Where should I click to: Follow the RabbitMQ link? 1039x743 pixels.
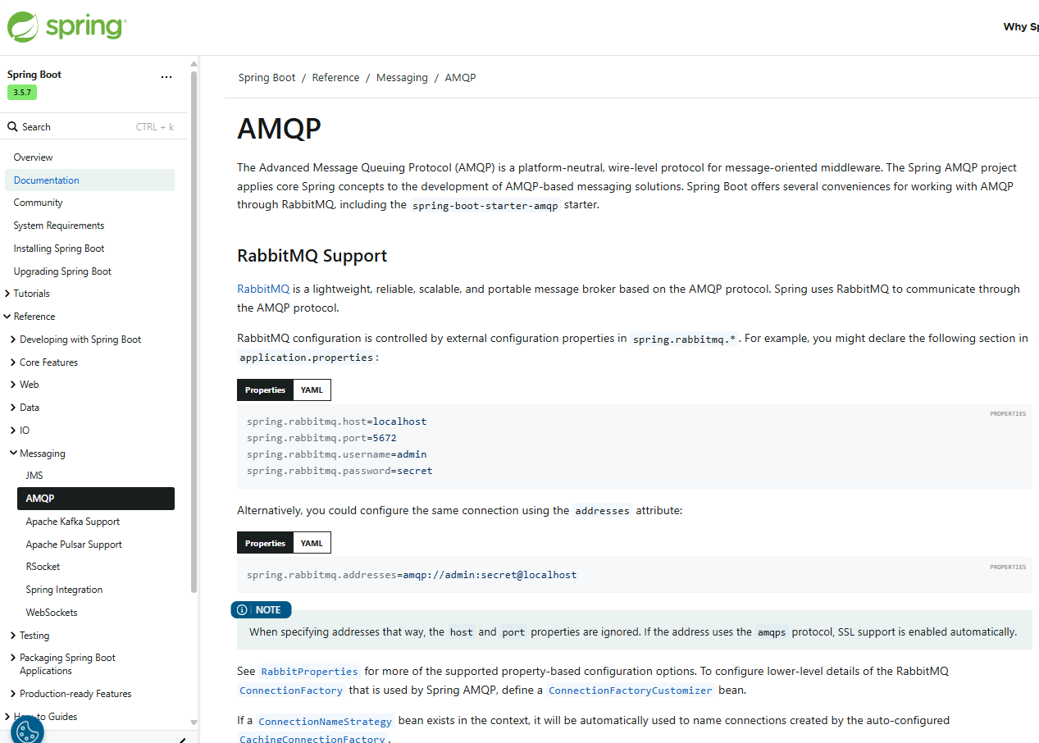263,289
